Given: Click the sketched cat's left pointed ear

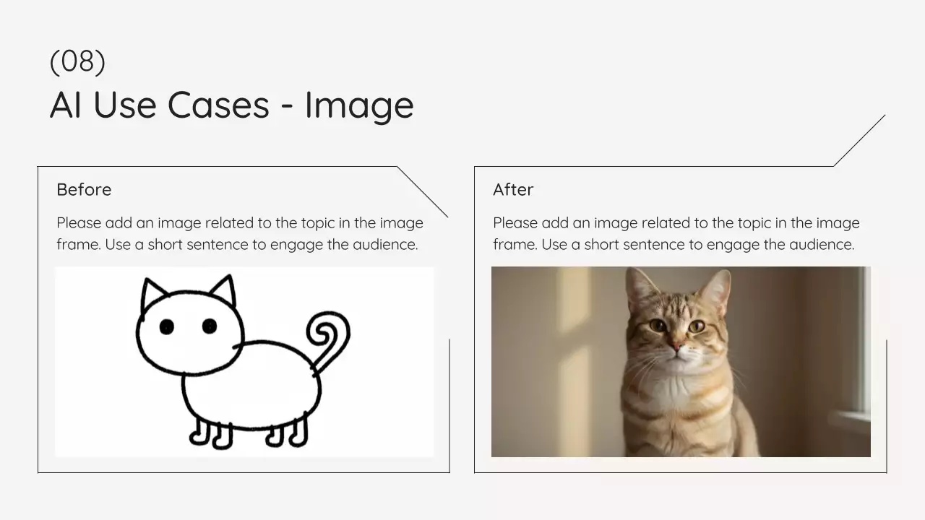Looking at the screenshot, I should (x=152, y=292).
